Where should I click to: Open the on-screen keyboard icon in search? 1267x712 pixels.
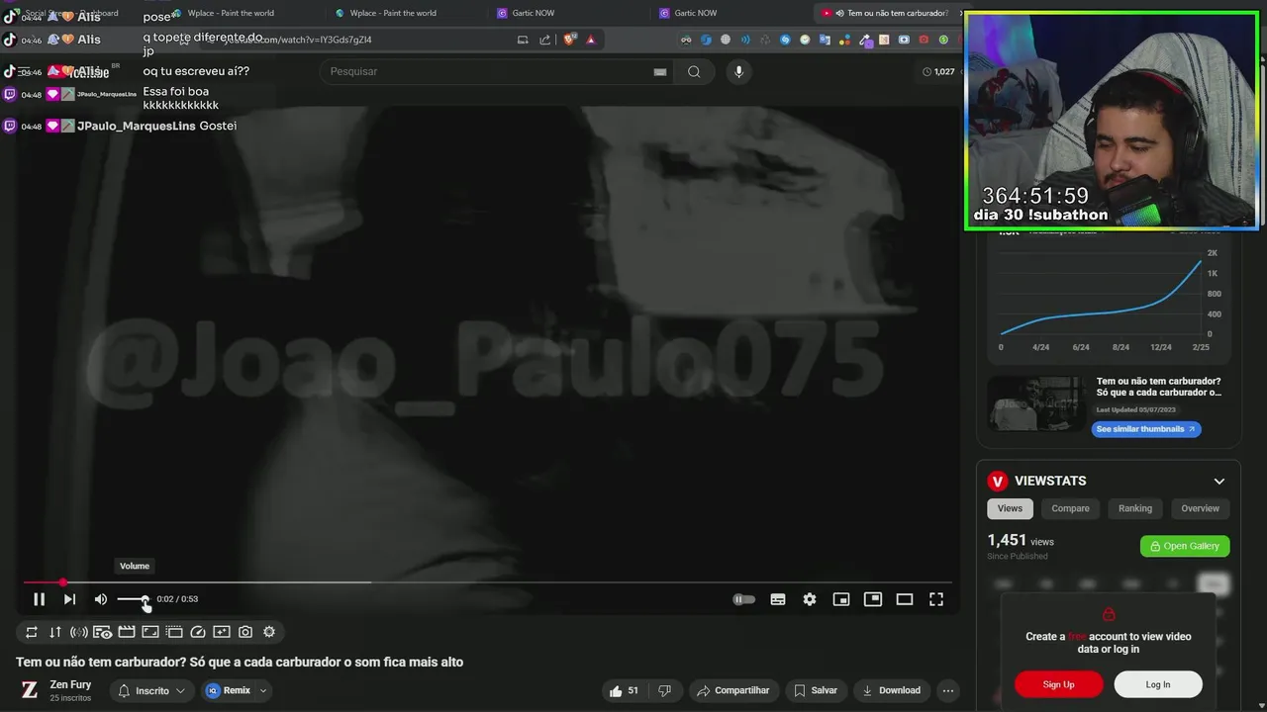(660, 71)
